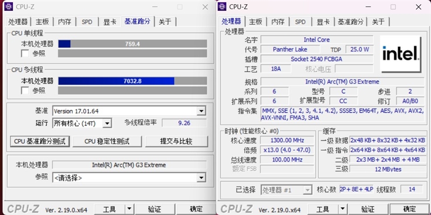Start CPU 基准跑分测试
This screenshot has height=215, width=431.
click(40, 141)
